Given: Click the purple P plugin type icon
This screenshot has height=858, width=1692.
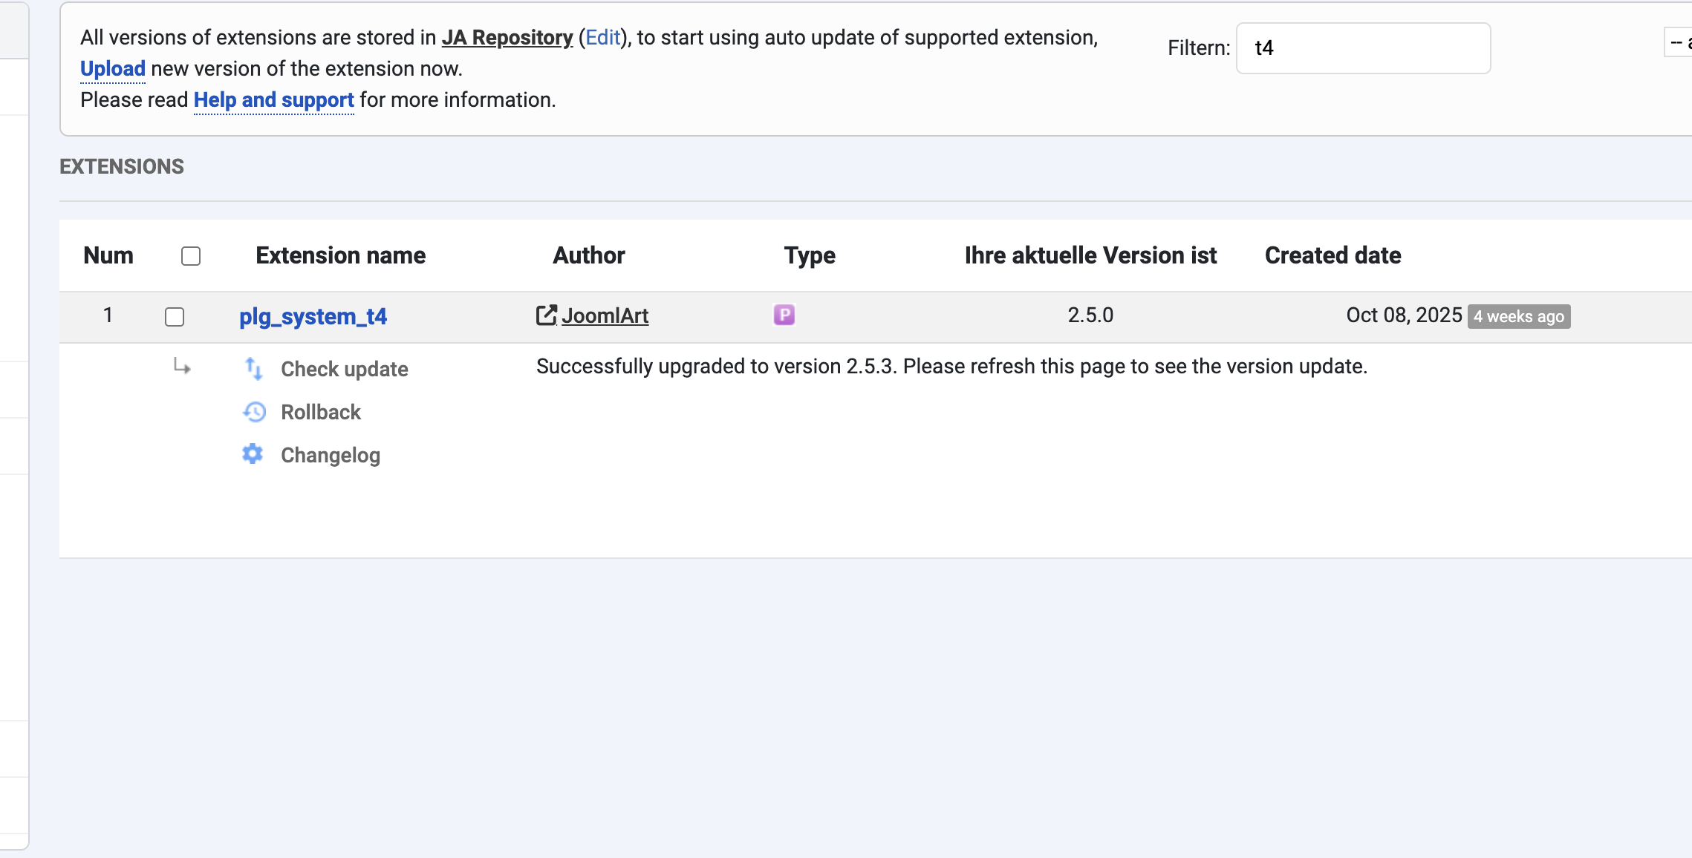Looking at the screenshot, I should click(784, 315).
